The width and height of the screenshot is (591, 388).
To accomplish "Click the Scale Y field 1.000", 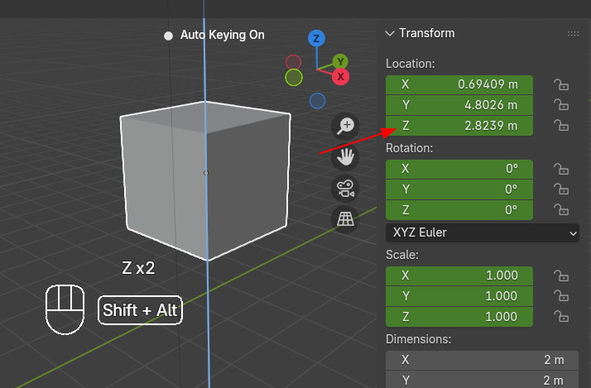I will (x=459, y=296).
